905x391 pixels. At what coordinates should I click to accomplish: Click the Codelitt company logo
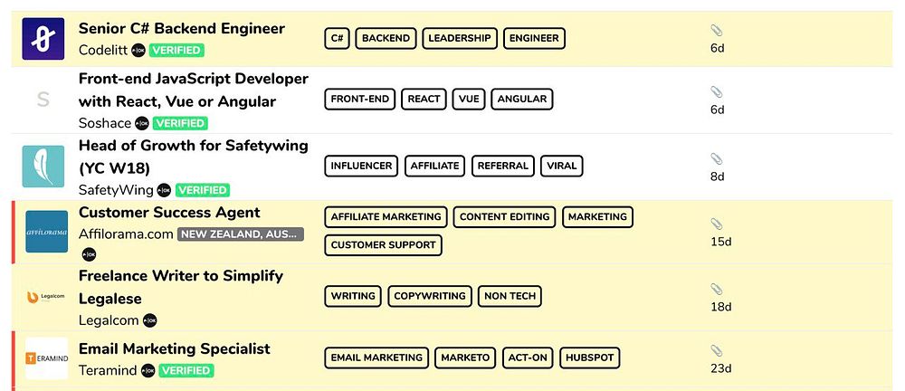click(x=43, y=39)
